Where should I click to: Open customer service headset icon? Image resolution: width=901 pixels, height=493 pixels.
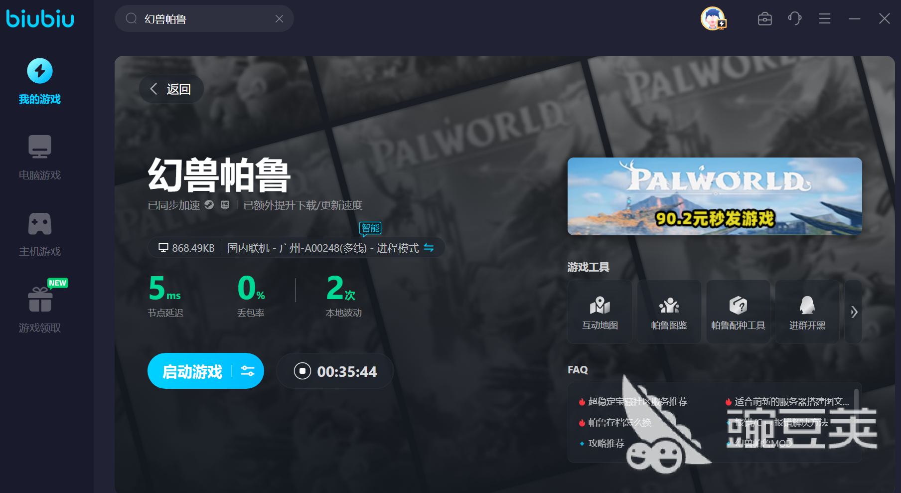(795, 19)
